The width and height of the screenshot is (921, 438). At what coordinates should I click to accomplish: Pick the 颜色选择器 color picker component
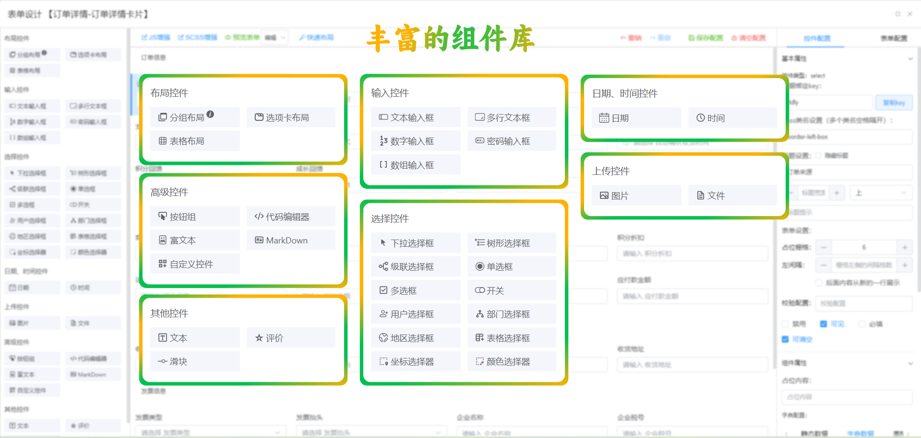(511, 361)
